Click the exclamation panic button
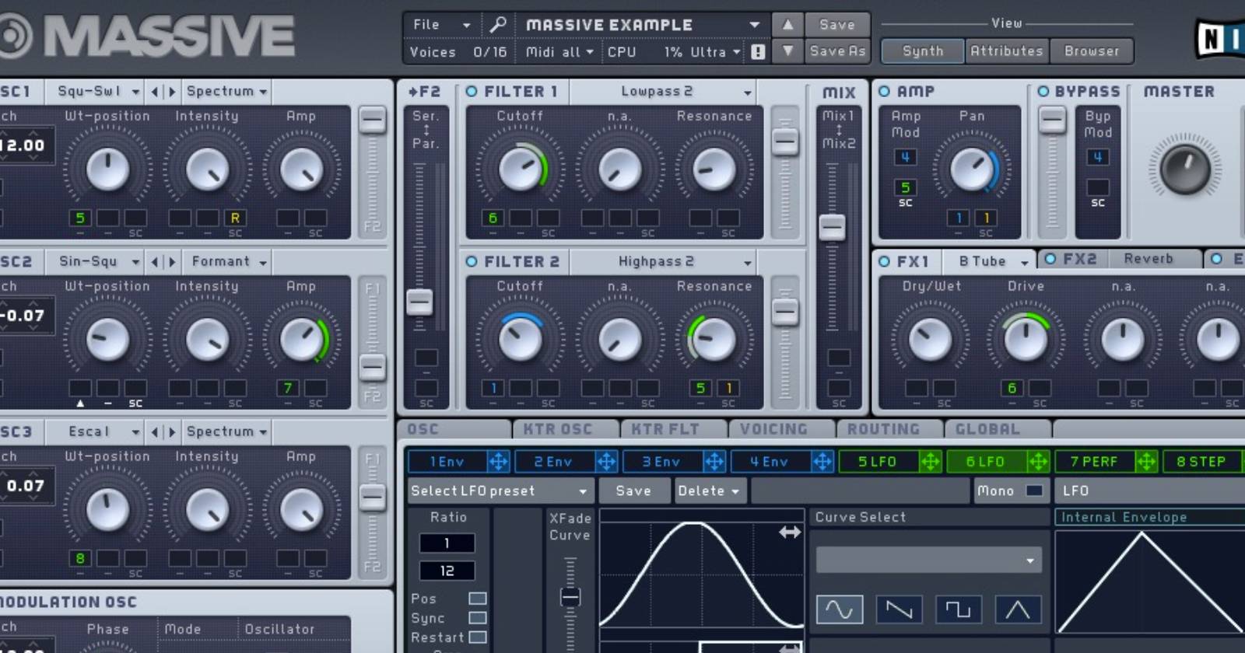Viewport: 1245px width, 653px height. (757, 52)
